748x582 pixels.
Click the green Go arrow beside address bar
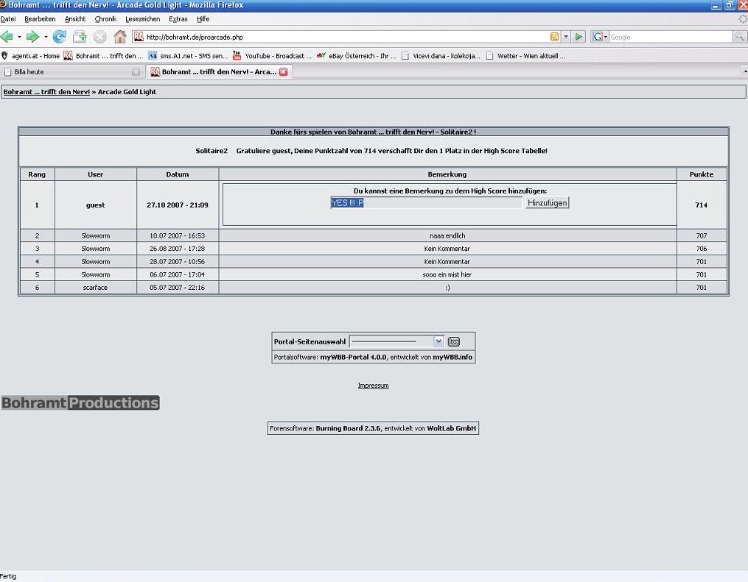pyautogui.click(x=579, y=37)
